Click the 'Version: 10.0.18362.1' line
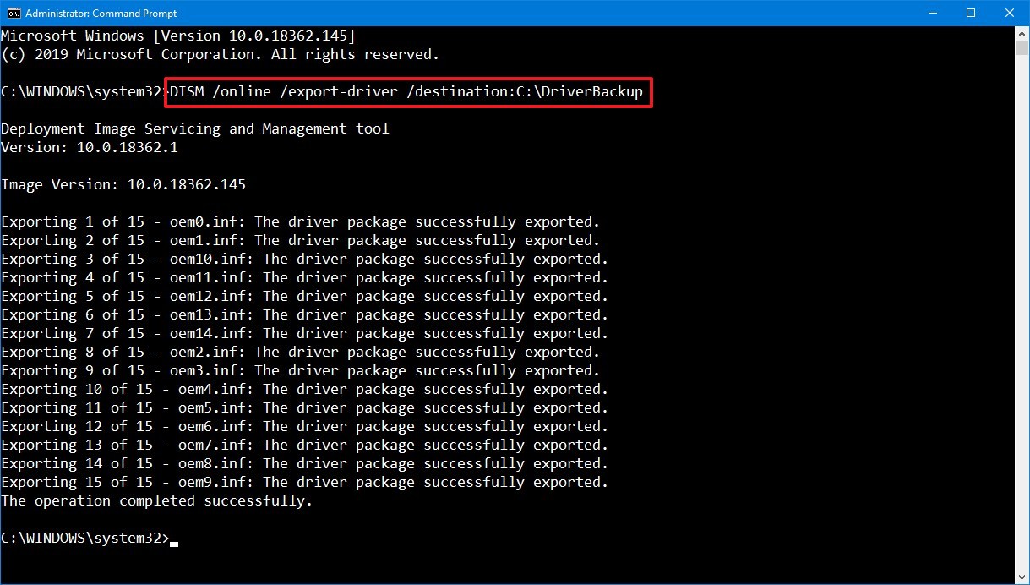Viewport: 1030px width, 585px height. [90, 148]
